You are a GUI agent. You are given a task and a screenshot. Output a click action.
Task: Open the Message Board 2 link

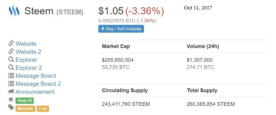click(x=38, y=84)
